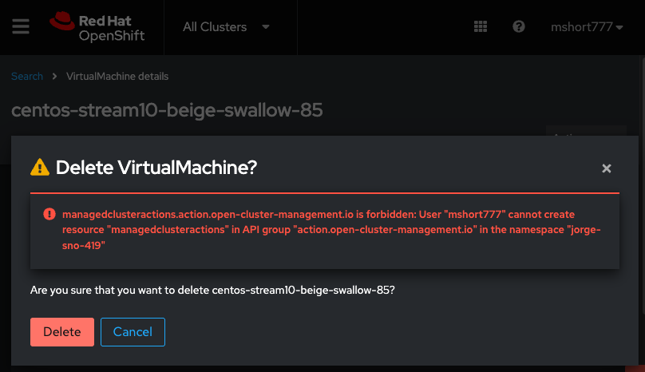Viewport: 645px width, 372px height.
Task: Toggle the hamburger navigation menu
Action: [21, 26]
